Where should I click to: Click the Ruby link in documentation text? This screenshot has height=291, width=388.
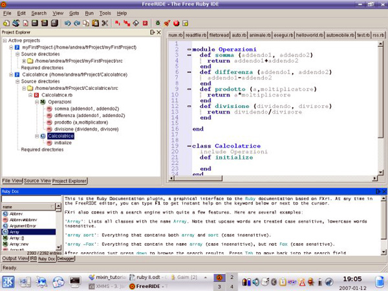[x=250, y=199]
